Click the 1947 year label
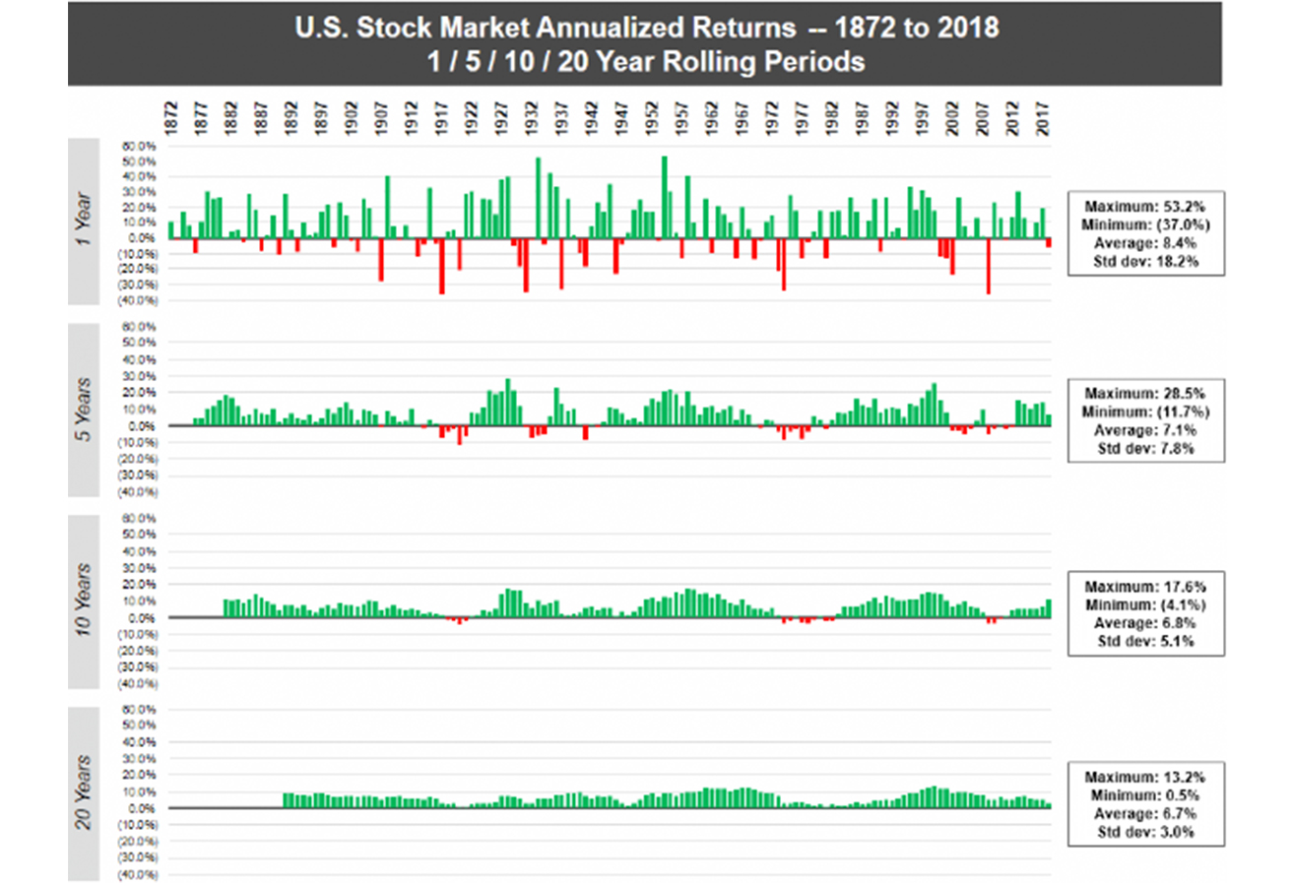This screenshot has height=886, width=1292. (622, 117)
